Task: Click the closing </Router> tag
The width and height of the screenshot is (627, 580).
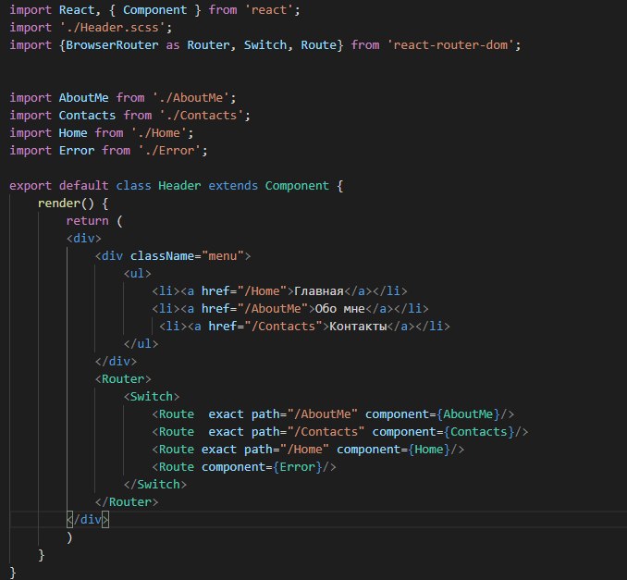Action: click(x=127, y=503)
